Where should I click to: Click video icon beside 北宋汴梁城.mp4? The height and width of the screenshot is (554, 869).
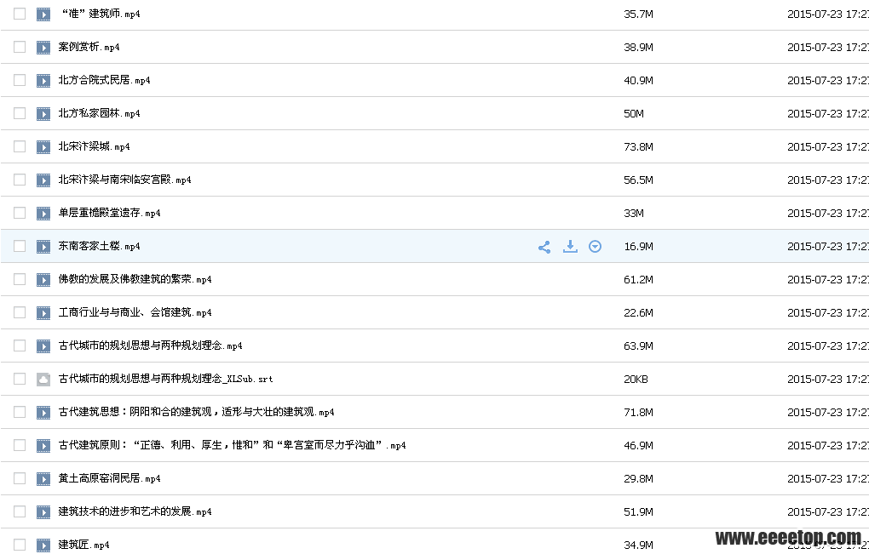[43, 147]
